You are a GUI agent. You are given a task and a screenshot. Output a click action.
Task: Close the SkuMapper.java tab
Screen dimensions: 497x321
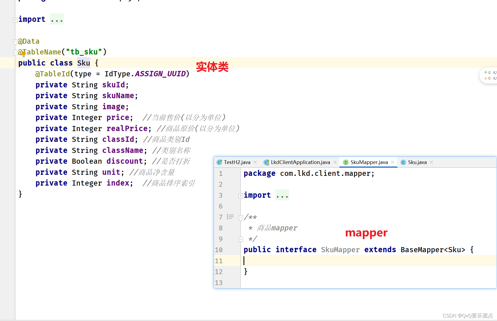[x=393, y=162]
